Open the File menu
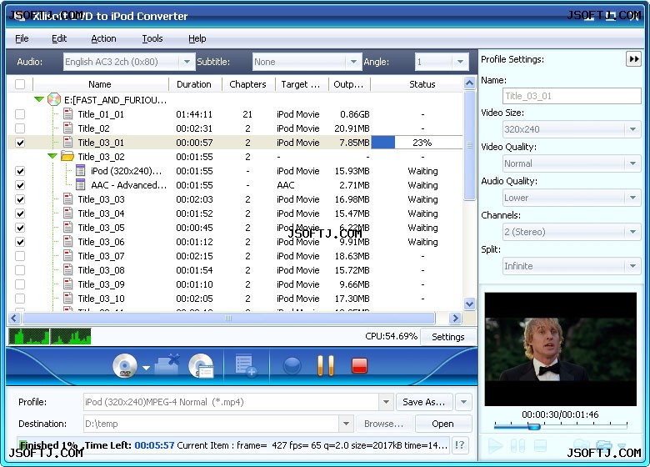Screen dimensions: 650x467 (x=22, y=38)
